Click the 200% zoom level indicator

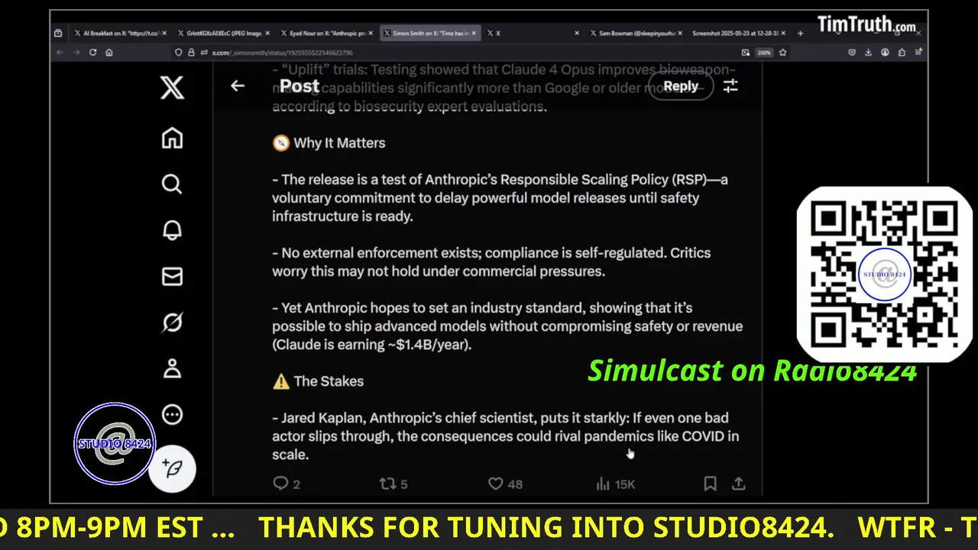click(764, 53)
